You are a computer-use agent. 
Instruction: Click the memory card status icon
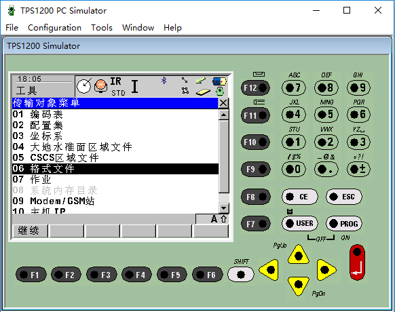tap(203, 92)
